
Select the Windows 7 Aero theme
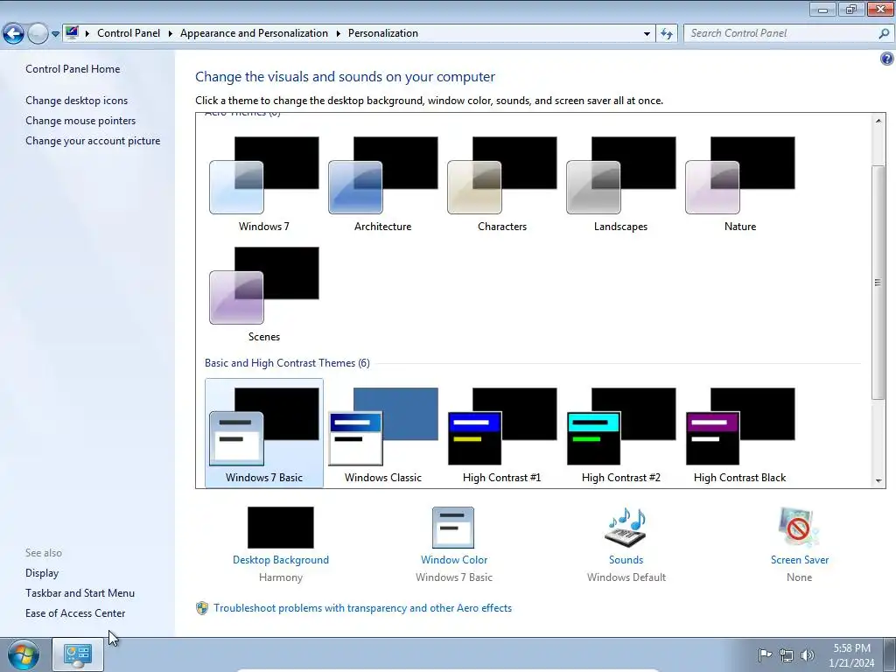tap(264, 183)
